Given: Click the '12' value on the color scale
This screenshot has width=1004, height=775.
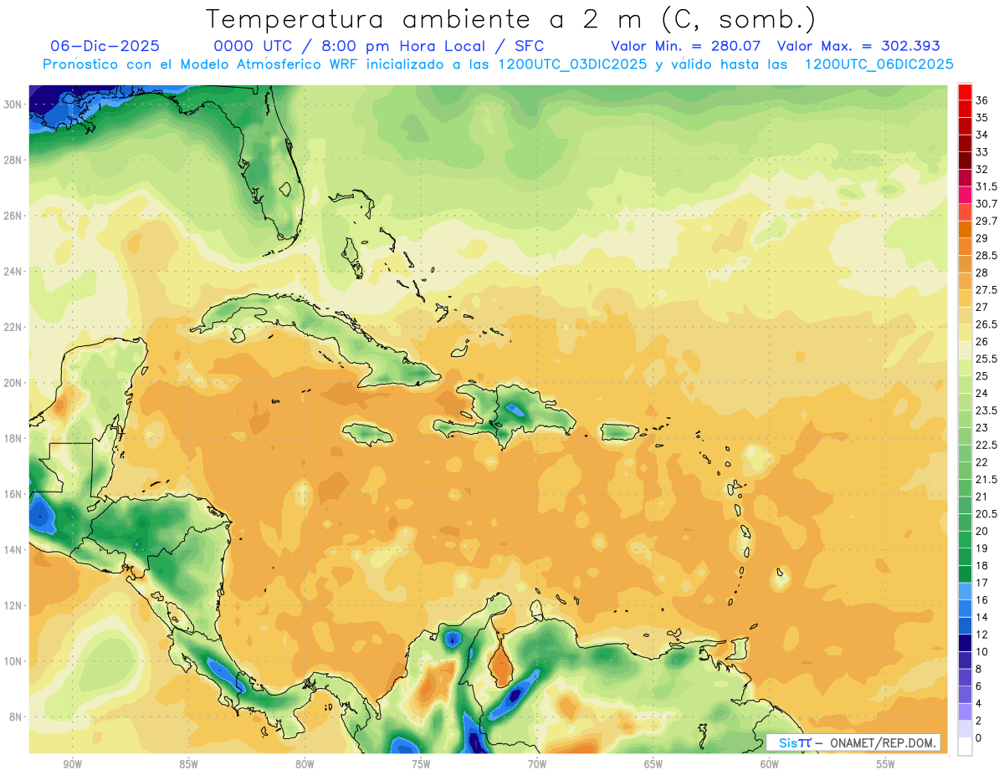Looking at the screenshot, I should click(982, 635).
